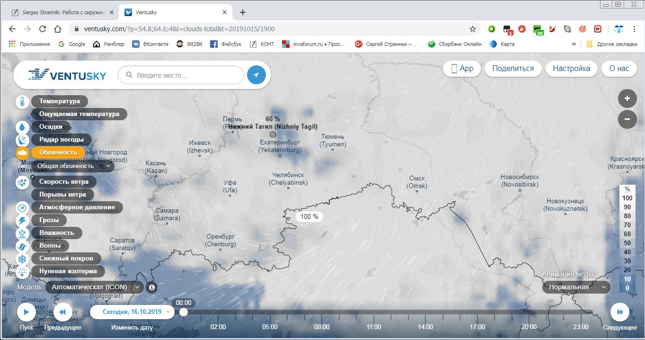The width and height of the screenshot is (645, 340).
Task: Click the blue locate-me arrow button
Action: pos(256,75)
